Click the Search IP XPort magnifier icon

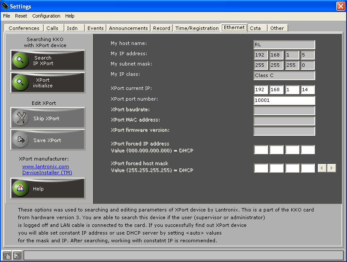tap(20, 60)
